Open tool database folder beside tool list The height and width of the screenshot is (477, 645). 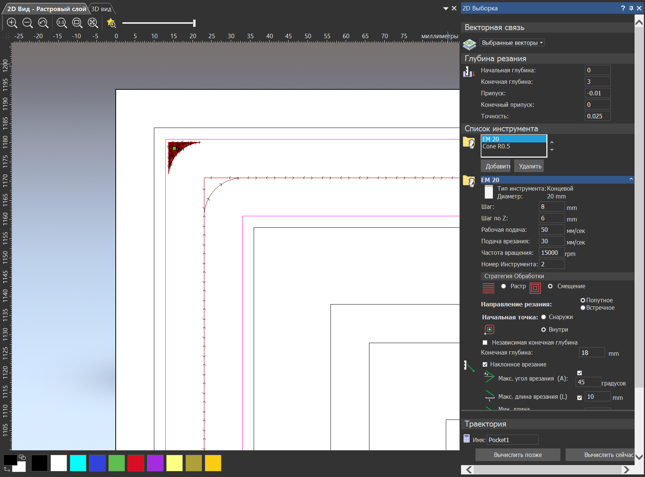pos(469,143)
